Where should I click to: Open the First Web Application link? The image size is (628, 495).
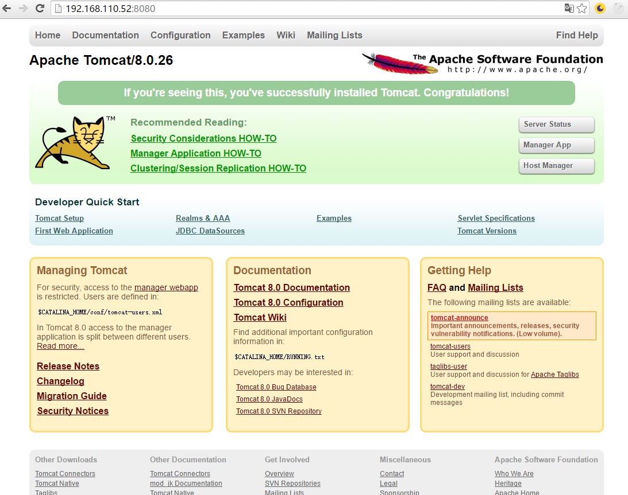point(74,231)
